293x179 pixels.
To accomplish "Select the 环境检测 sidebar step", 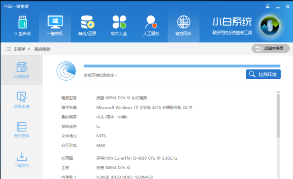I will click(x=22, y=70).
